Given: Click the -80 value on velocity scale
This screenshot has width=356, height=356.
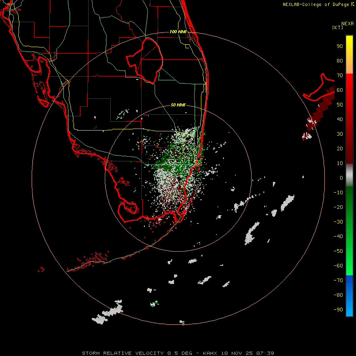Looking at the screenshot, I should point(338,295).
